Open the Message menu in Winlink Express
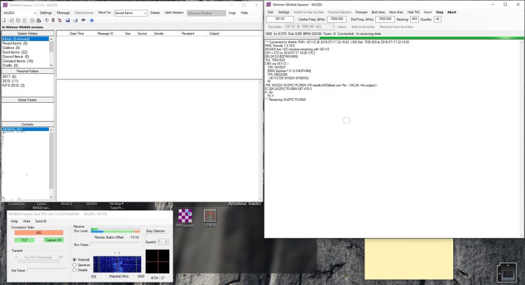This screenshot has width=525, height=285. coord(63,12)
